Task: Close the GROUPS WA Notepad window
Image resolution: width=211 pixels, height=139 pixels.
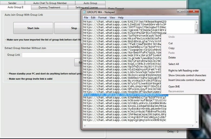Action: [194, 11]
